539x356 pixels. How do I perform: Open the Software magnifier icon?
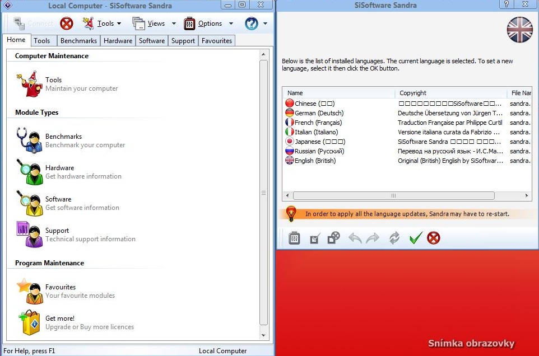coord(29,203)
